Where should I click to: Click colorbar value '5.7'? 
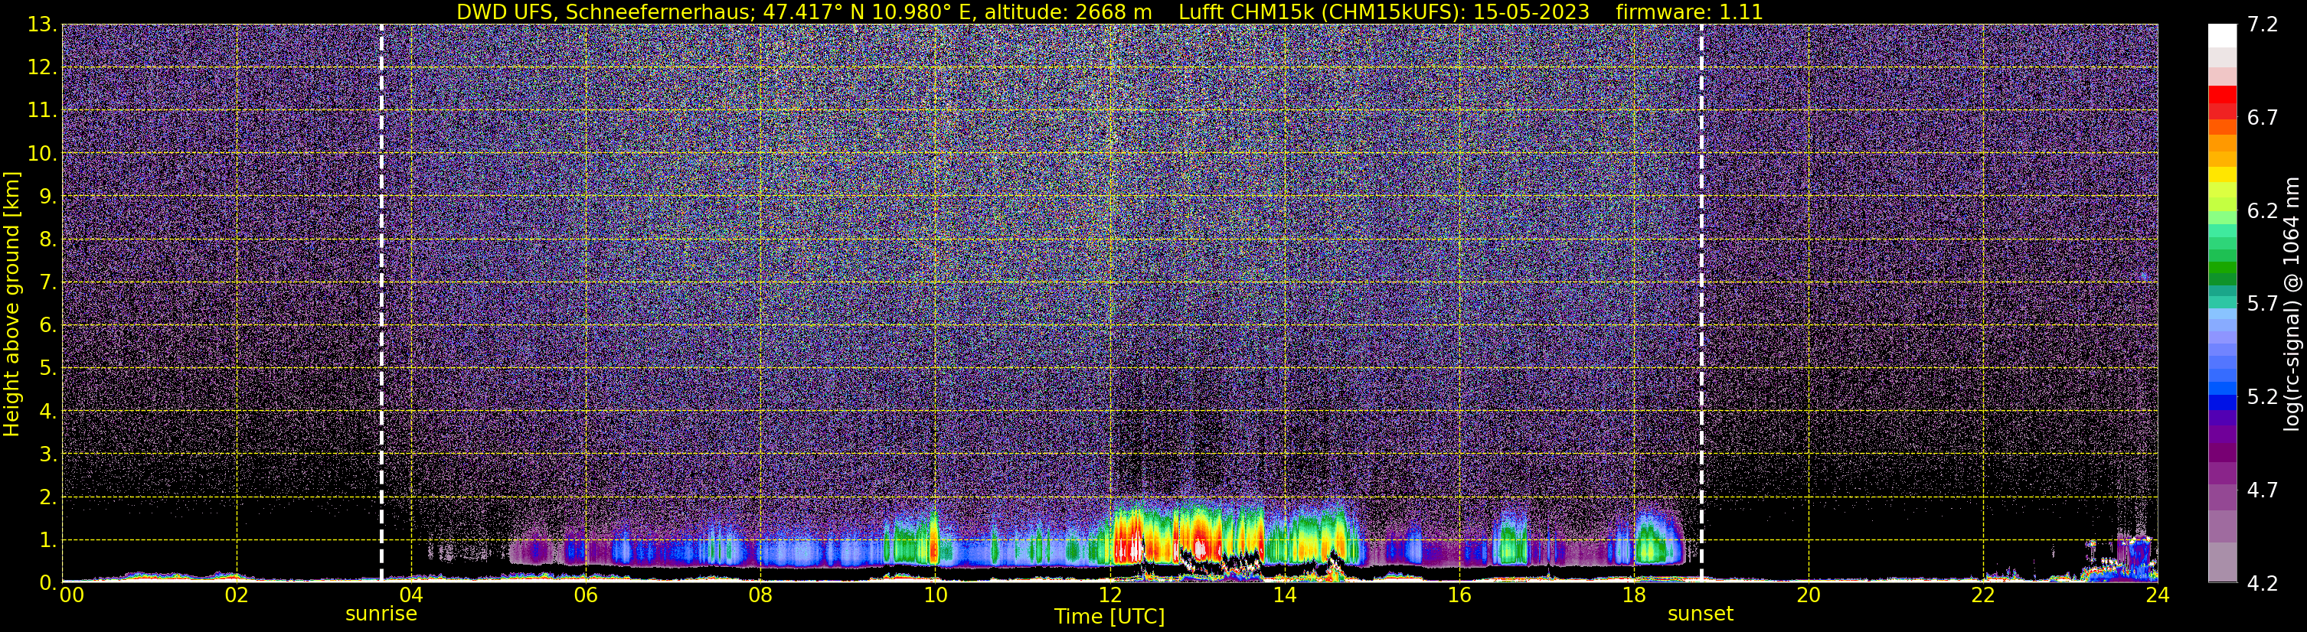[x=2263, y=305]
